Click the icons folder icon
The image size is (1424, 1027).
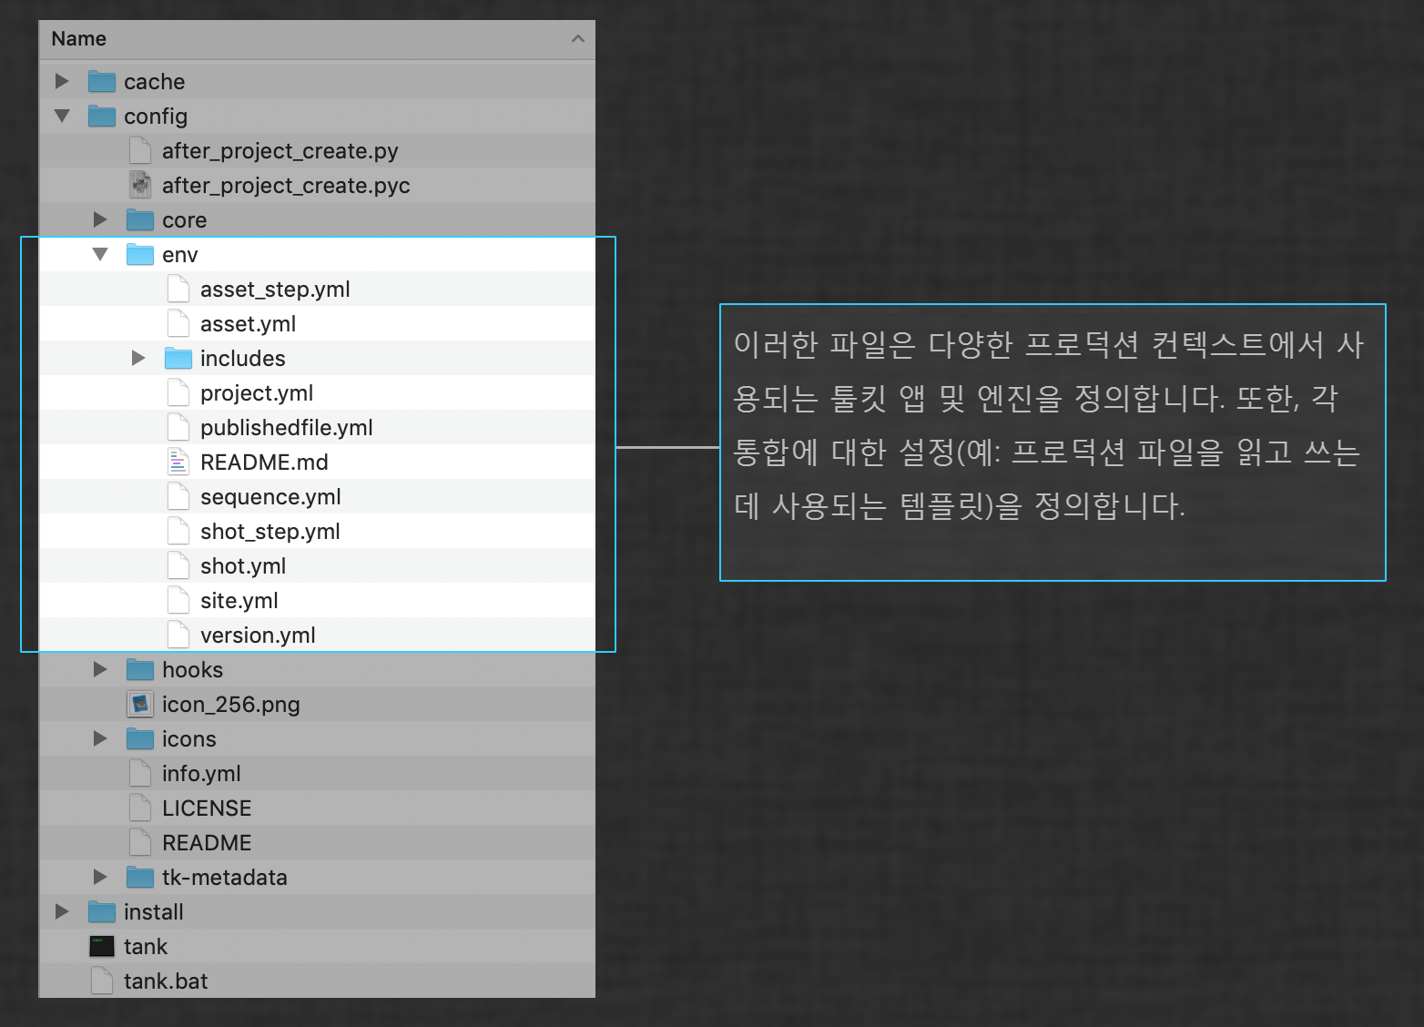click(x=140, y=739)
